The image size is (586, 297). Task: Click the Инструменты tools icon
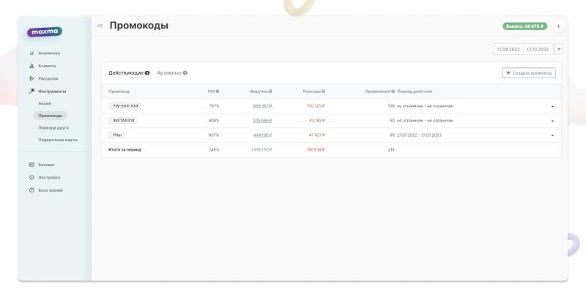coord(31,91)
